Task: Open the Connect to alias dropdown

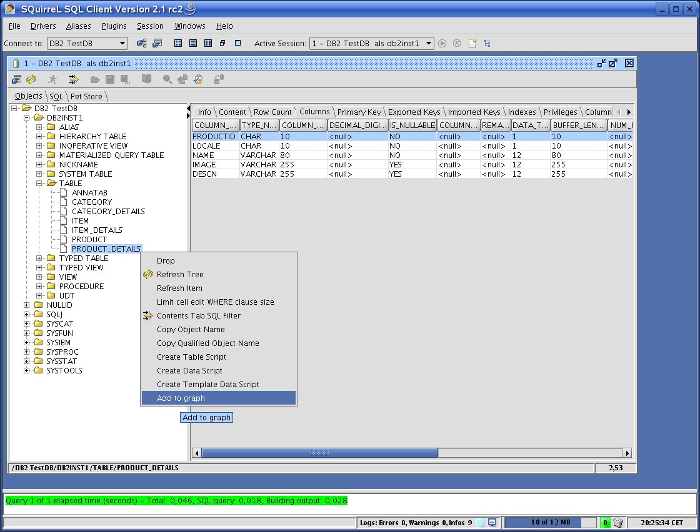Action: pos(122,44)
